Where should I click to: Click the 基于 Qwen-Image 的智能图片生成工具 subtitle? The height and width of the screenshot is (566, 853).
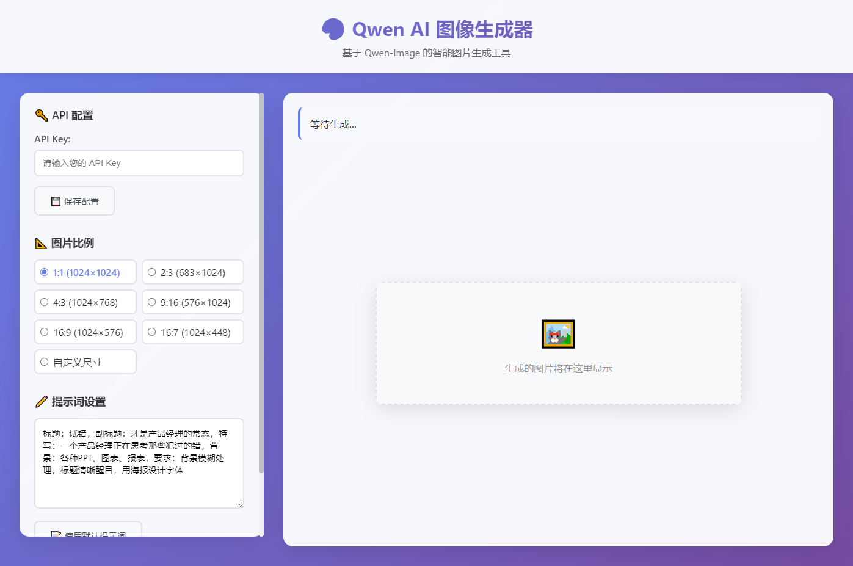click(x=426, y=53)
